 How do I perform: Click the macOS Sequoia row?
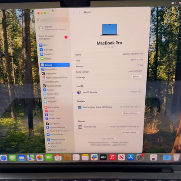(x=109, y=92)
